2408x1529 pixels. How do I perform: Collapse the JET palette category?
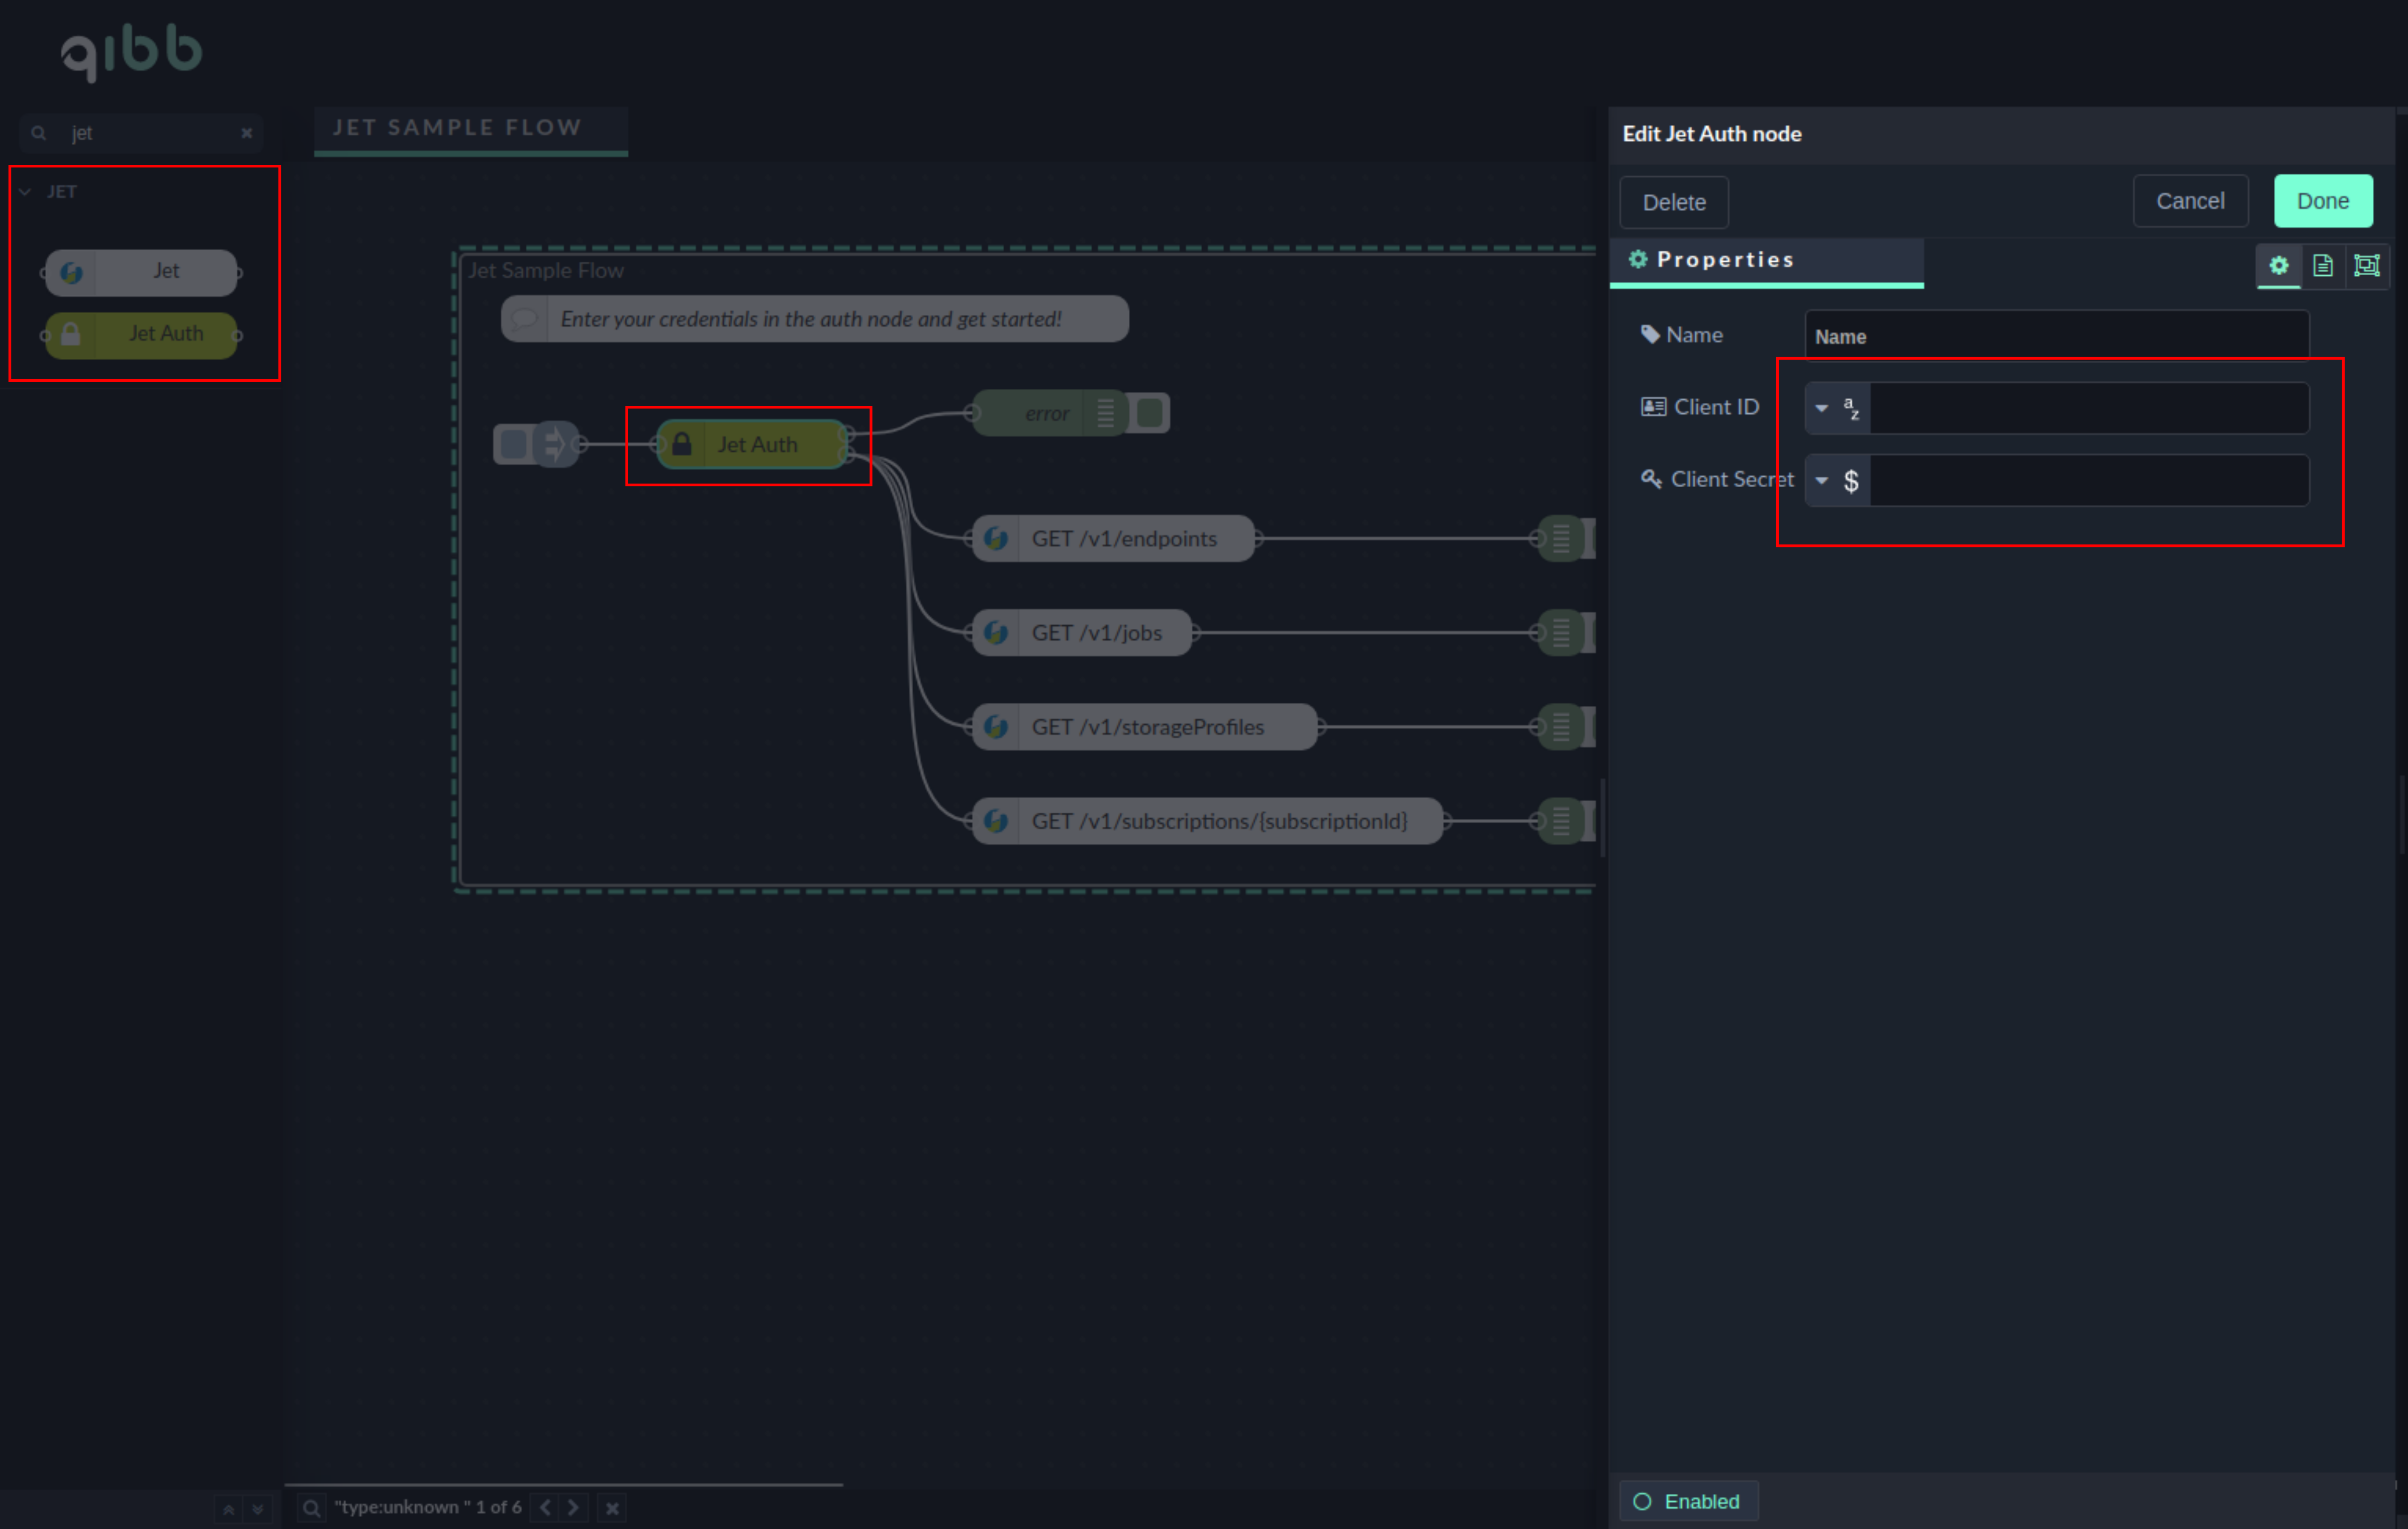[26, 192]
